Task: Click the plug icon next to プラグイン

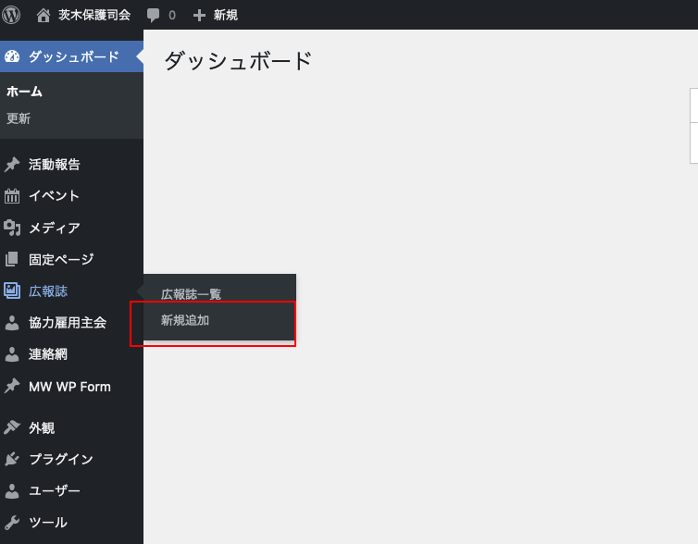Action: [x=12, y=459]
